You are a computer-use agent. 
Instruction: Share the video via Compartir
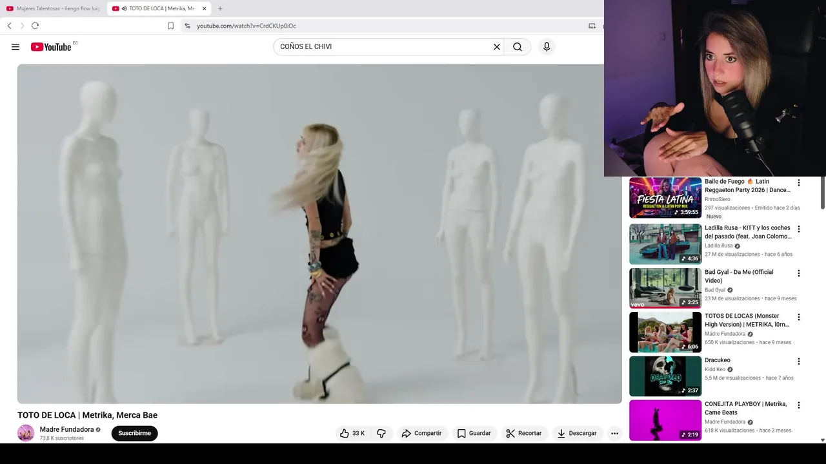tap(421, 433)
